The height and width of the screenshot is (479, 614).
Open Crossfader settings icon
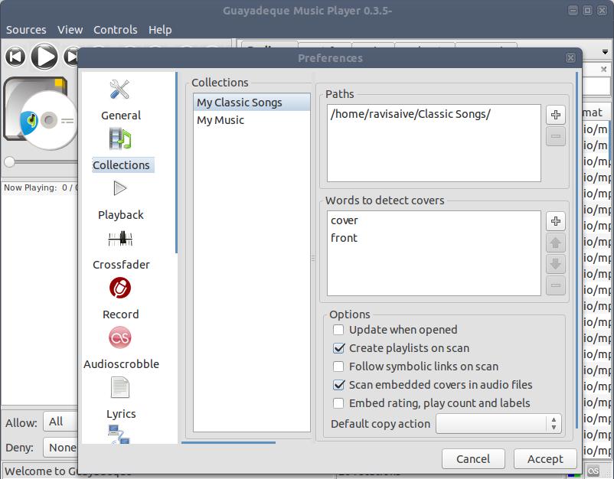(x=120, y=239)
